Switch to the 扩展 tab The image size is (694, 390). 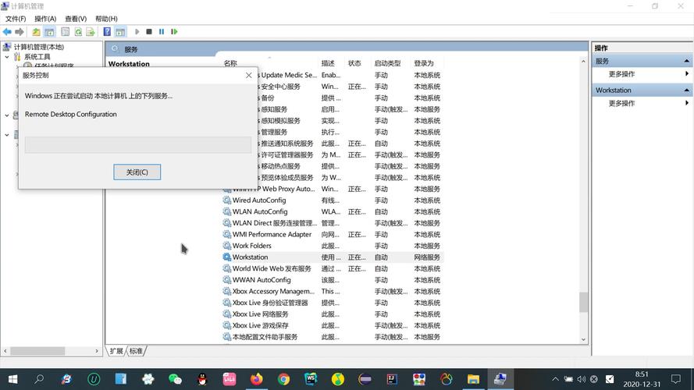(x=116, y=351)
